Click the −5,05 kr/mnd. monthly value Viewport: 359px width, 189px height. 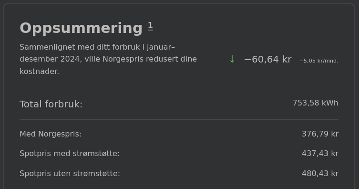click(319, 61)
